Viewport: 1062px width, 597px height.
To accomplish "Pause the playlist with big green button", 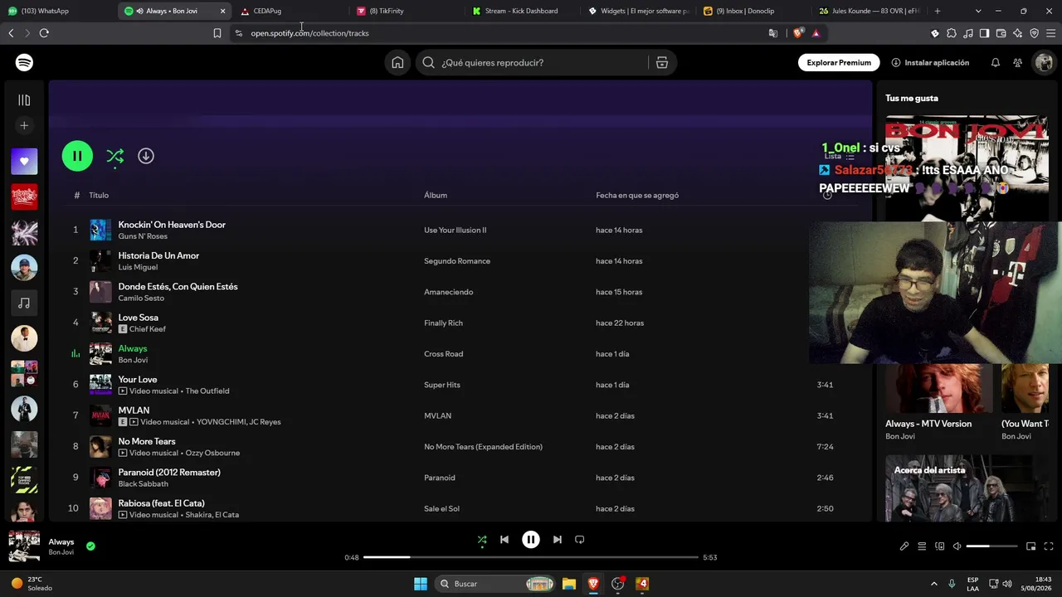I will point(77,156).
